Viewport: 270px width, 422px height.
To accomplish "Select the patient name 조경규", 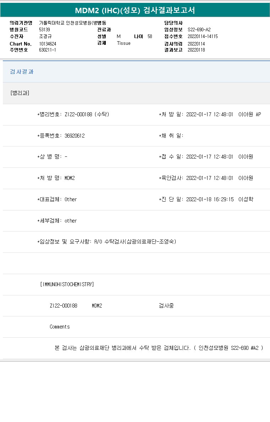I will 45,36.
